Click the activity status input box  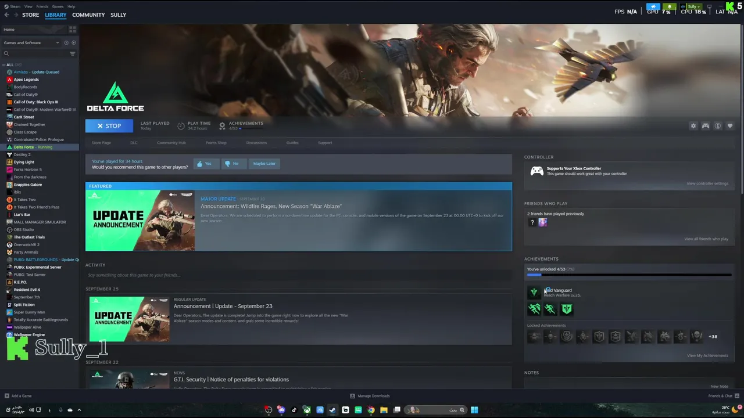pyautogui.click(x=298, y=275)
